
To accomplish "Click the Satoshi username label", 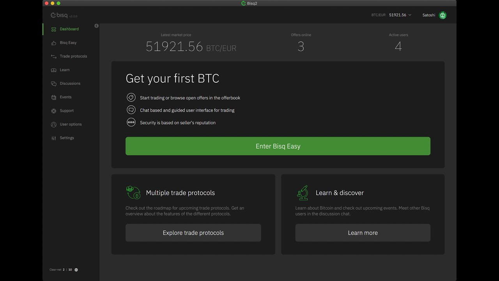I will [429, 15].
